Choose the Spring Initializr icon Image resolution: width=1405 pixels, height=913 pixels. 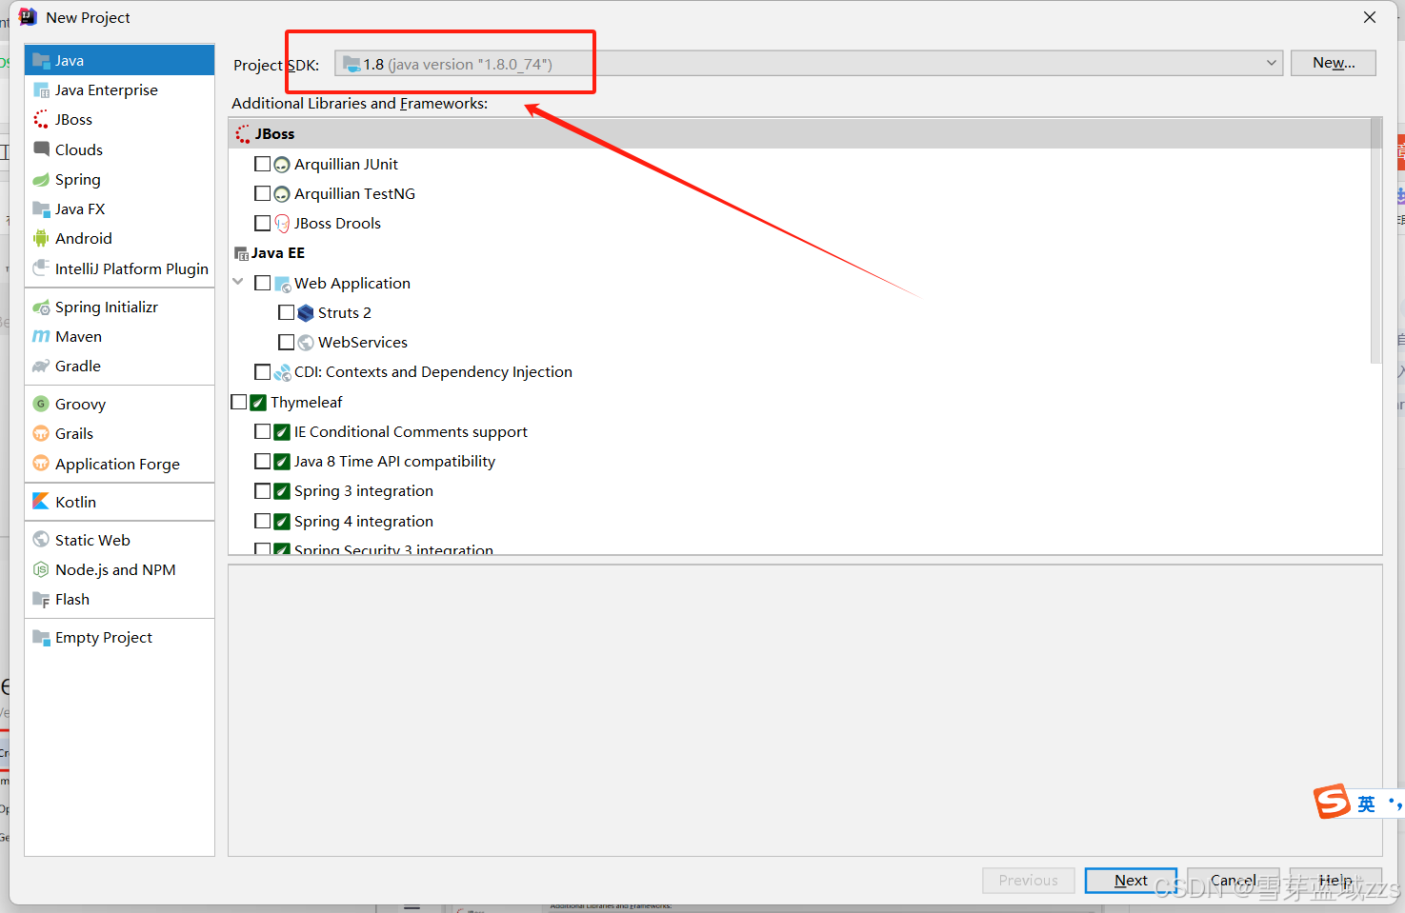[x=41, y=307]
